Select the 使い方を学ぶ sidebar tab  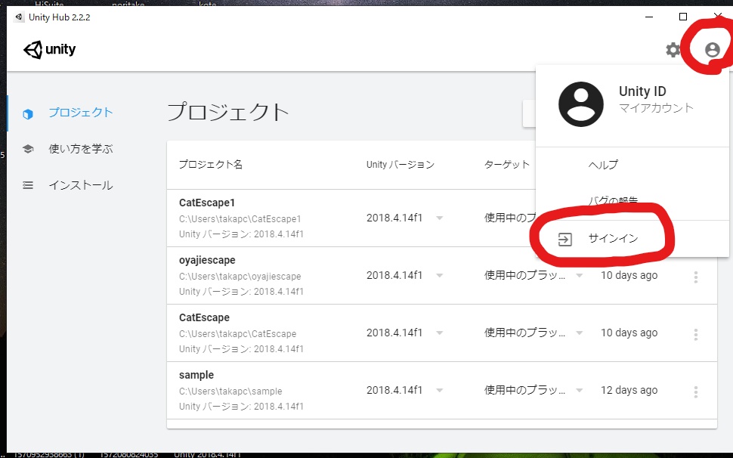point(80,149)
